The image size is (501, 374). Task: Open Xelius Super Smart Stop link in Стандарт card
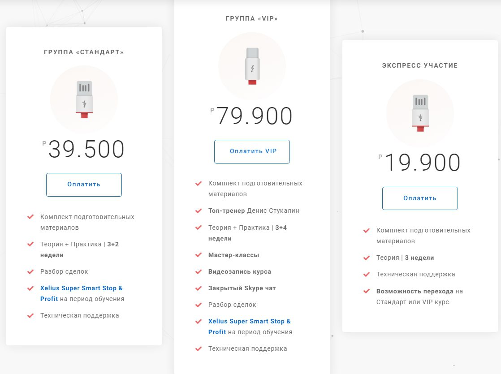point(81,288)
